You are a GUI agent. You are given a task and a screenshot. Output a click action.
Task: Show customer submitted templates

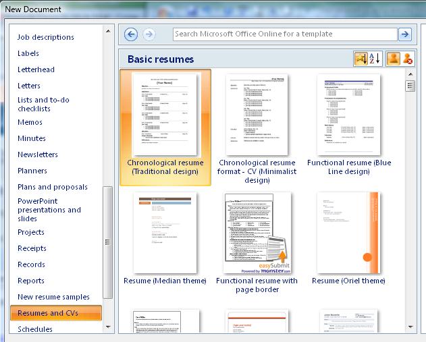[x=393, y=59]
